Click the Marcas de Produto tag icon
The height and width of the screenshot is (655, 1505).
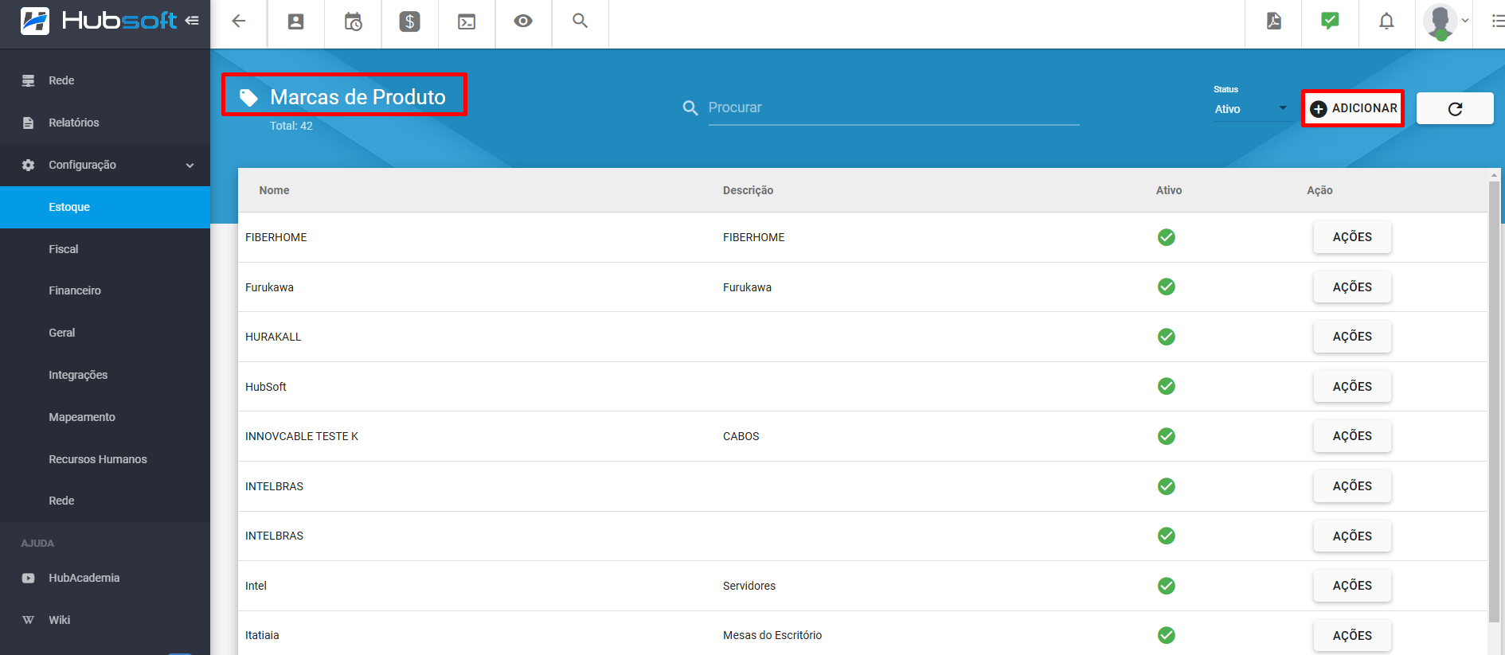248,97
